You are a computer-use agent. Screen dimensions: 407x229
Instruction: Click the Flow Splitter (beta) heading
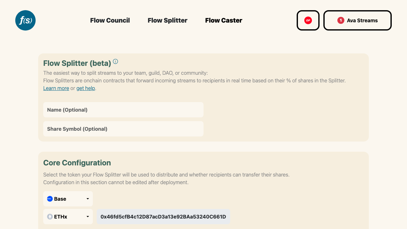click(77, 63)
